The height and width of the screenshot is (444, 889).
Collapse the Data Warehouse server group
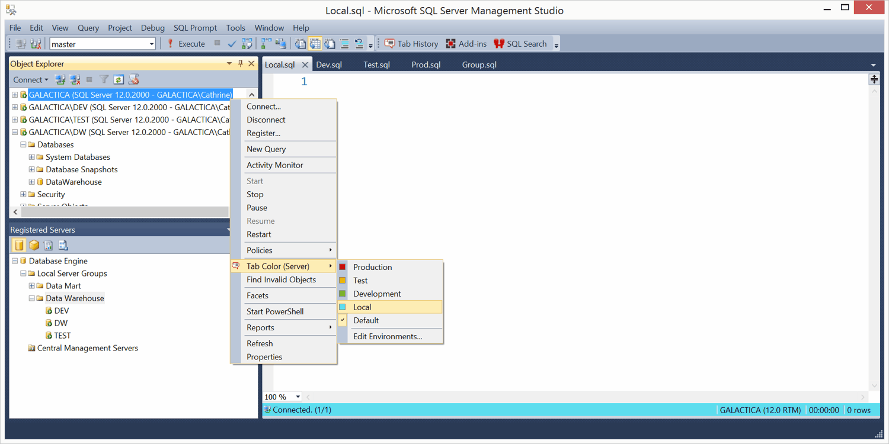pyautogui.click(x=32, y=298)
